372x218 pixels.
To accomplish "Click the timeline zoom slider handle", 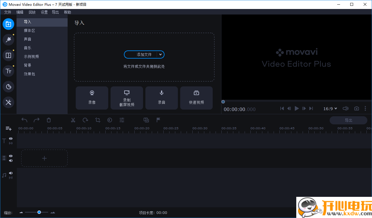I will coord(39,212).
